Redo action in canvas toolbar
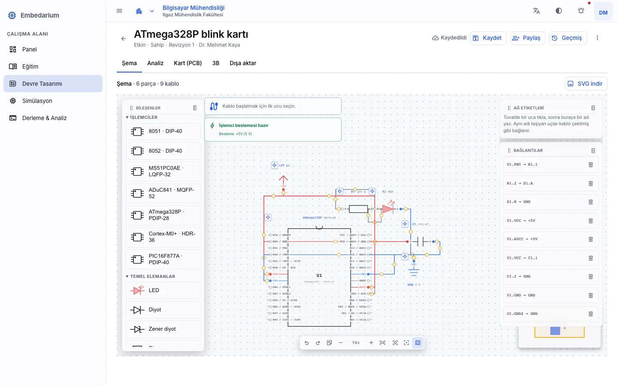618x386 pixels. click(x=318, y=343)
